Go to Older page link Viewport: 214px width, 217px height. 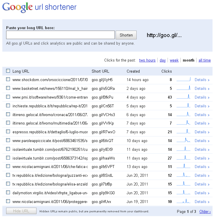[205, 211]
